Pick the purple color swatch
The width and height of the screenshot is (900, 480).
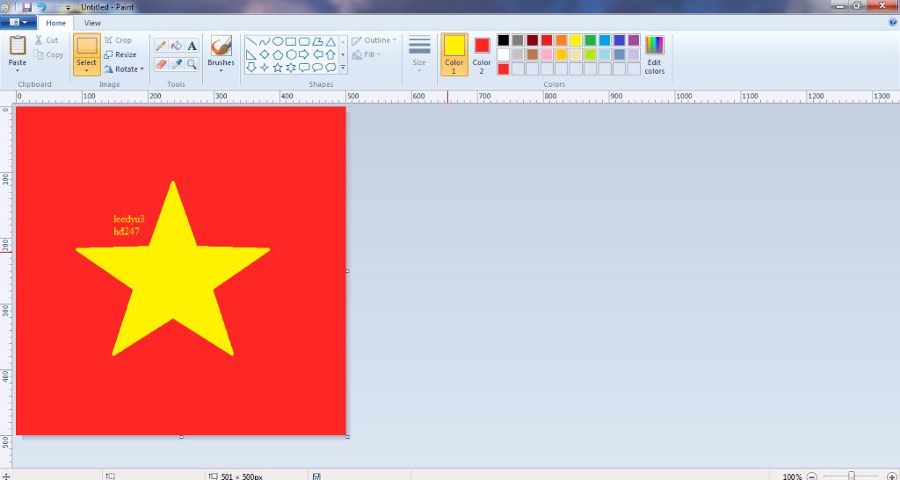[634, 40]
